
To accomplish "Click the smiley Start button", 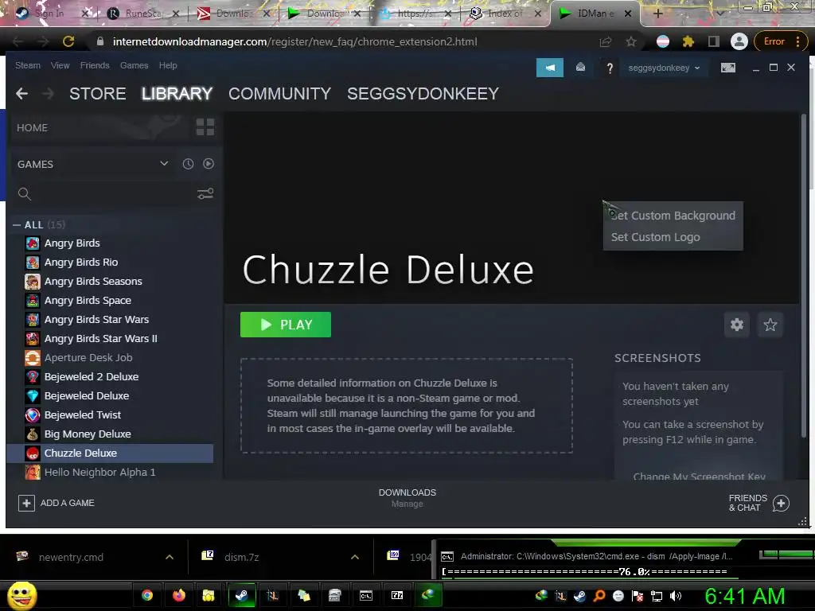I will (21, 595).
